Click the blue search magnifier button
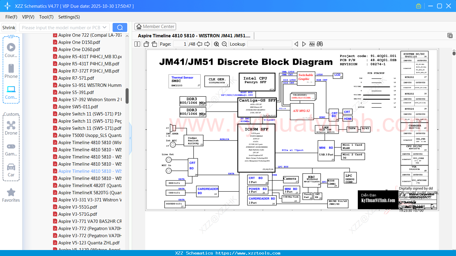The image size is (456, 256). click(120, 27)
